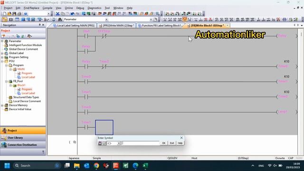
Task: Click the Open project folder icon
Action: pyautogui.click(x=9, y=14)
